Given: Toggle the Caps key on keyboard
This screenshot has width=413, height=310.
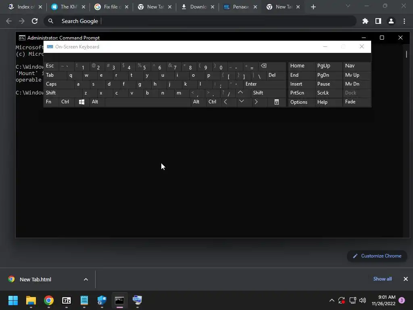Looking at the screenshot, I should pos(59,84).
